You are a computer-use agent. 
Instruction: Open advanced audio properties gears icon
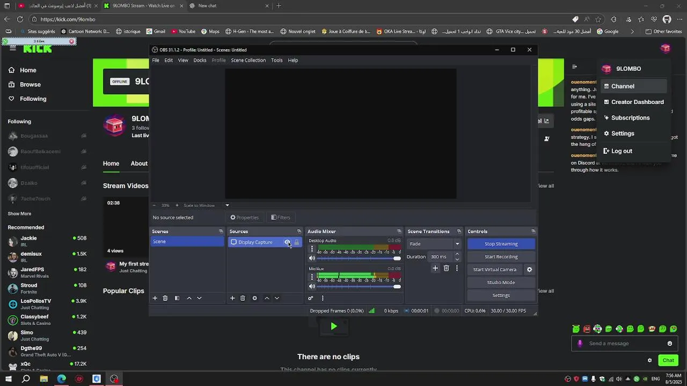(310, 298)
